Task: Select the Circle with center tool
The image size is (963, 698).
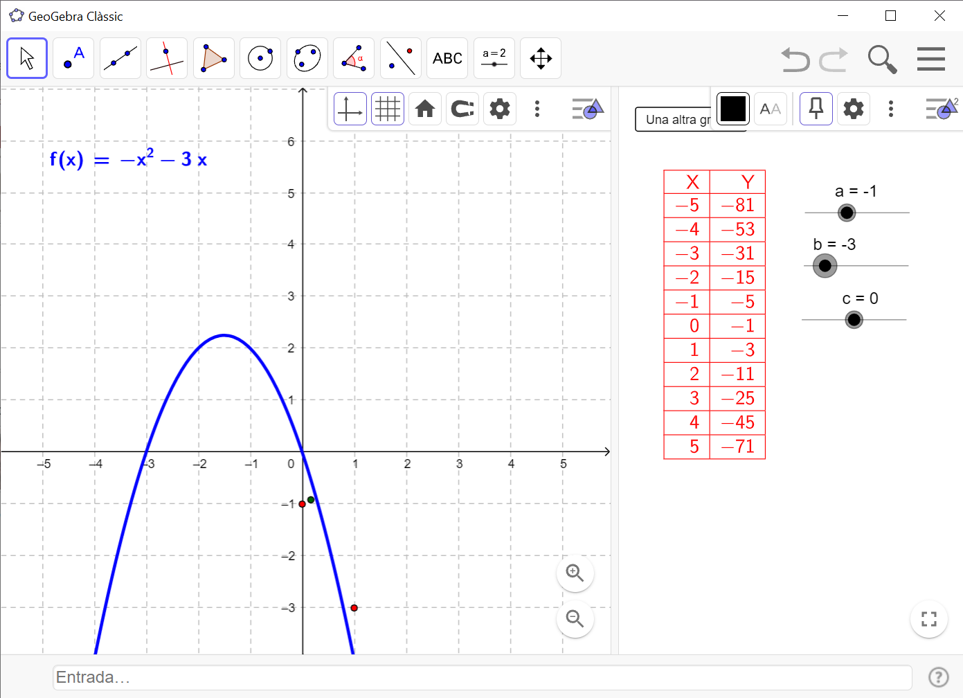Action: tap(260, 58)
